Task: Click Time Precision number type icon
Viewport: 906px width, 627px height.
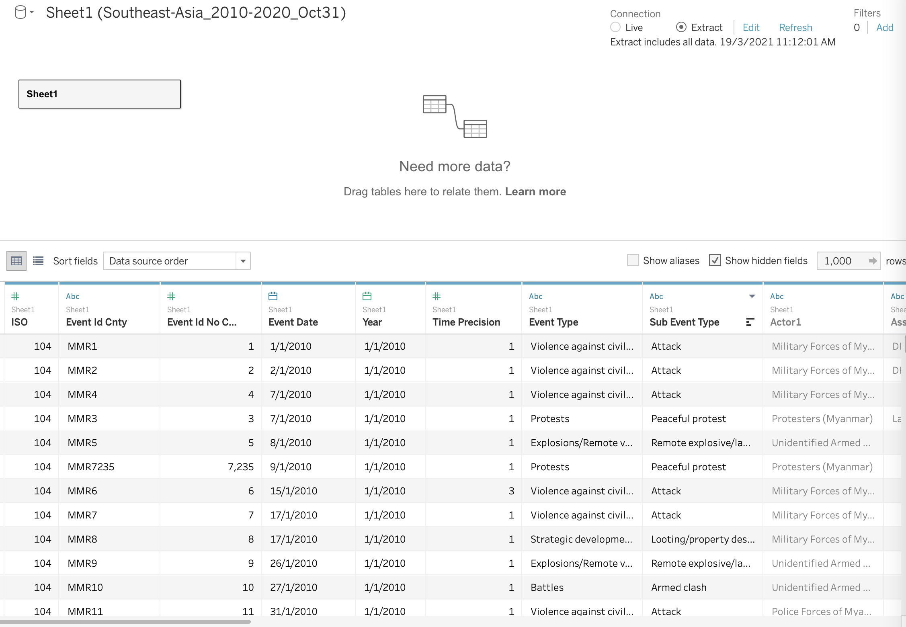Action: tap(437, 296)
